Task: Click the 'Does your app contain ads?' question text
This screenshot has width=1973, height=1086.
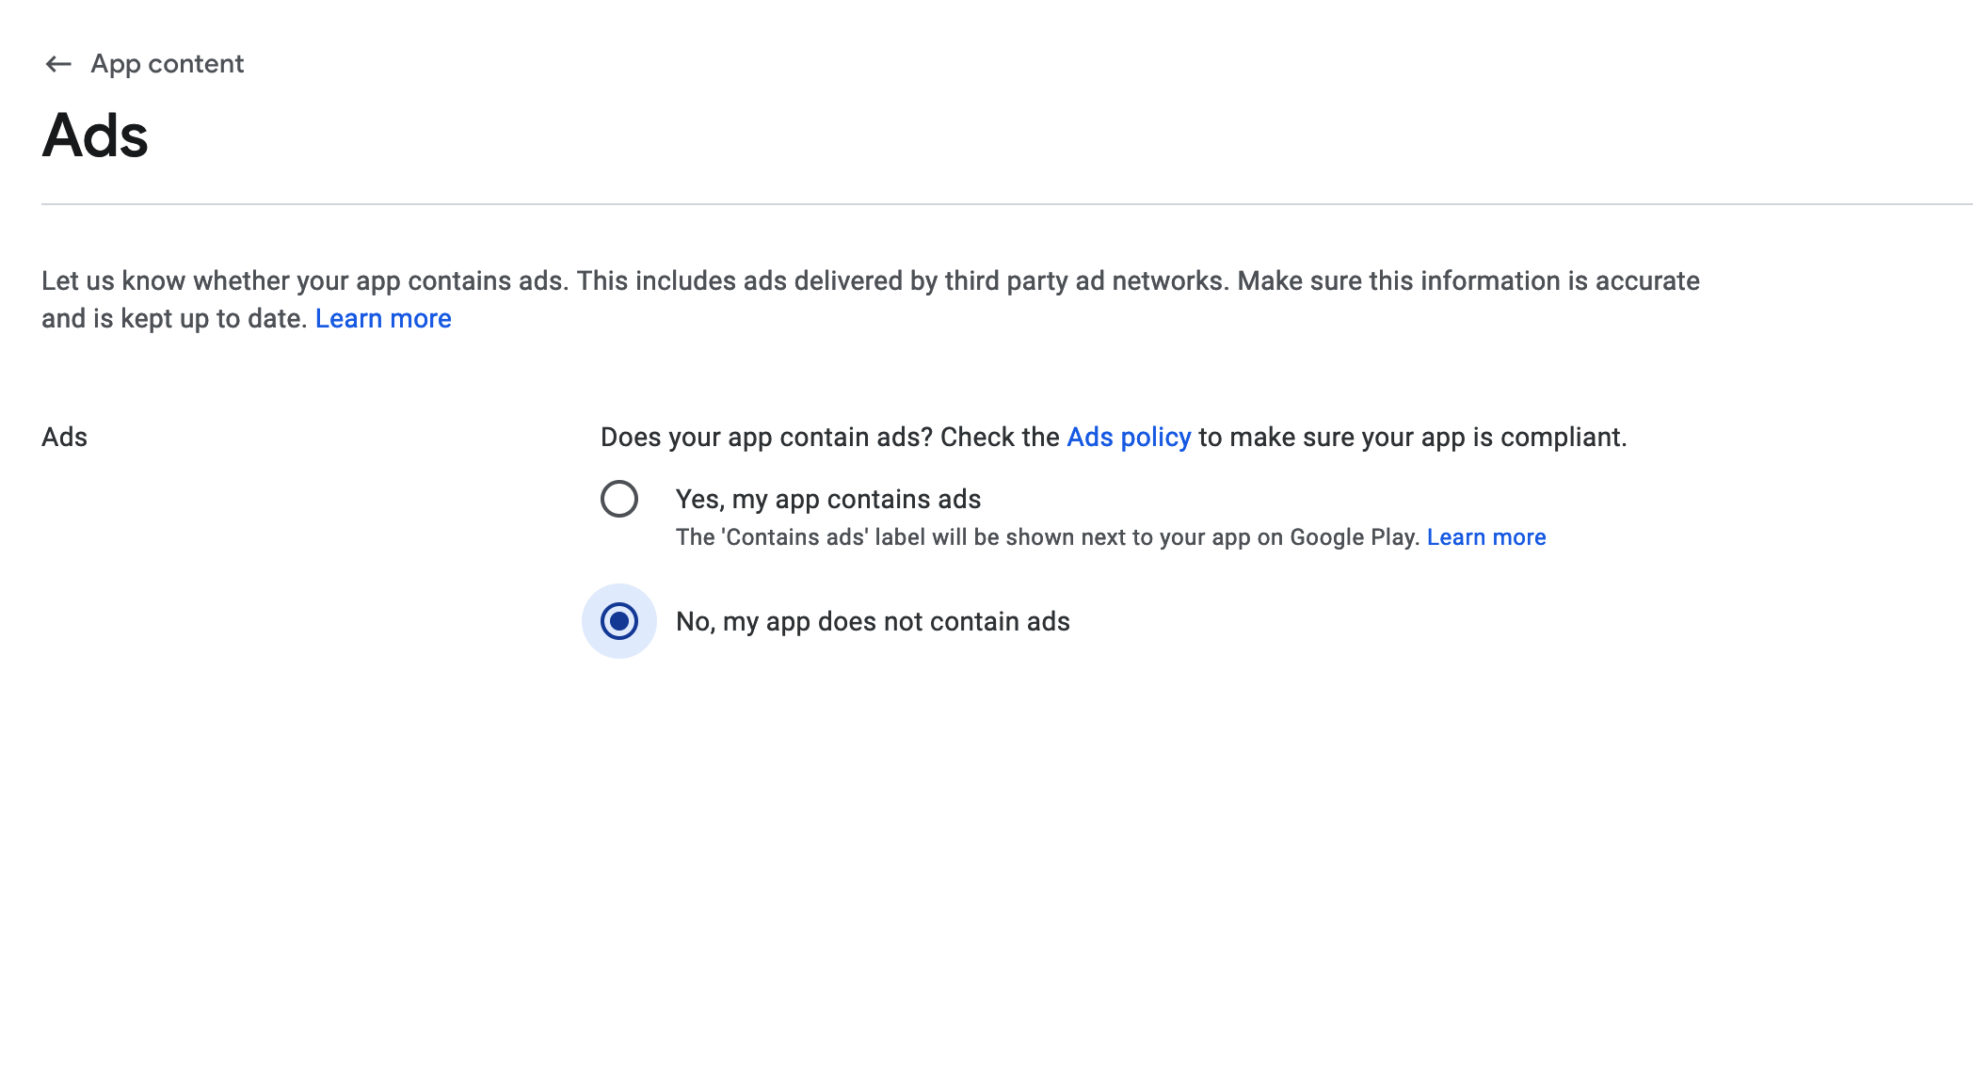Action: coord(766,438)
